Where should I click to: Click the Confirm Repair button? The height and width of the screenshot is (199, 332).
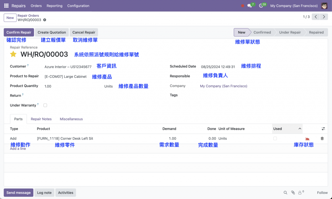(19, 32)
